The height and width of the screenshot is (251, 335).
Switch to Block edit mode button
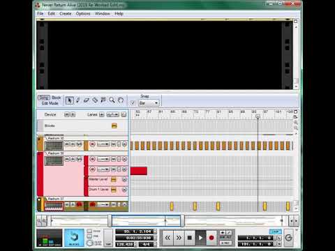57,98
